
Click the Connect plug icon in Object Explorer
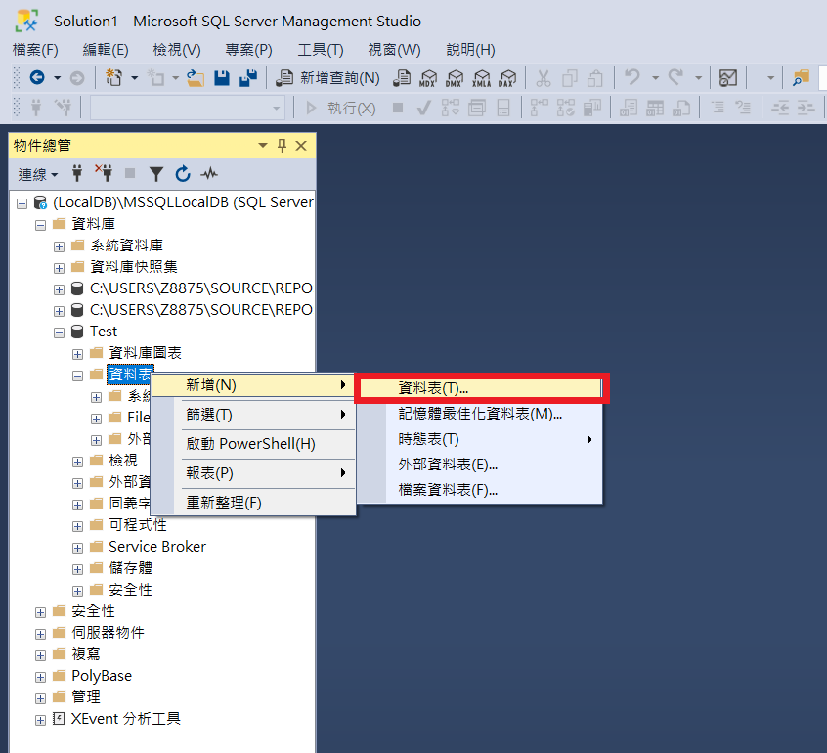(77, 174)
